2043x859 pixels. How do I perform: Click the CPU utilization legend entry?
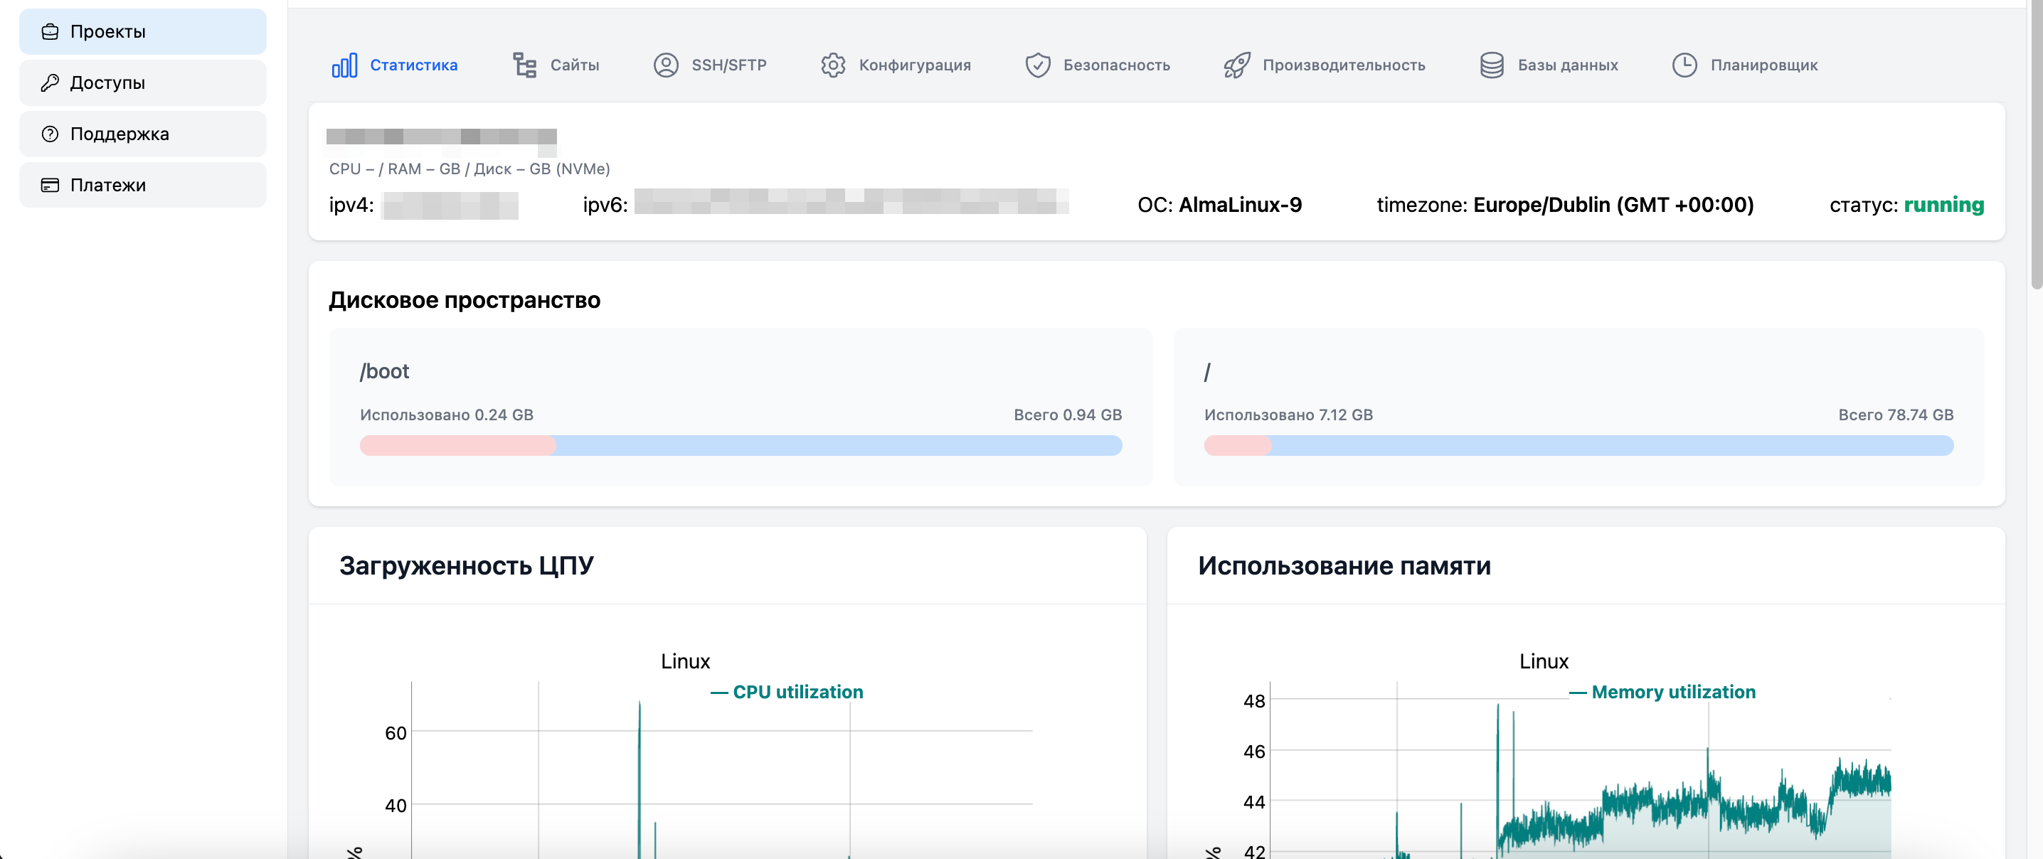point(787,692)
